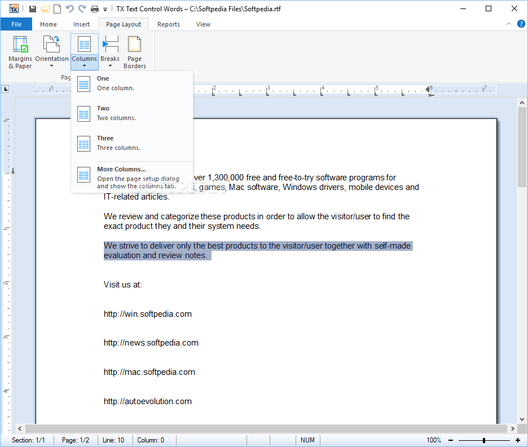
Task: Maximize the TX Text Control window
Action: pyautogui.click(x=489, y=9)
